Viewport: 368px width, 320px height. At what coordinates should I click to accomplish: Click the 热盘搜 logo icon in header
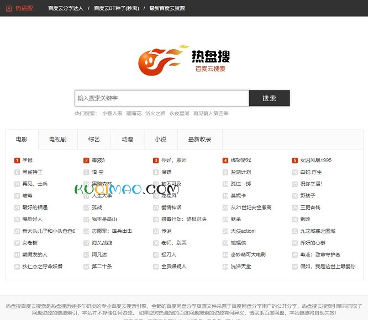click(9, 8)
